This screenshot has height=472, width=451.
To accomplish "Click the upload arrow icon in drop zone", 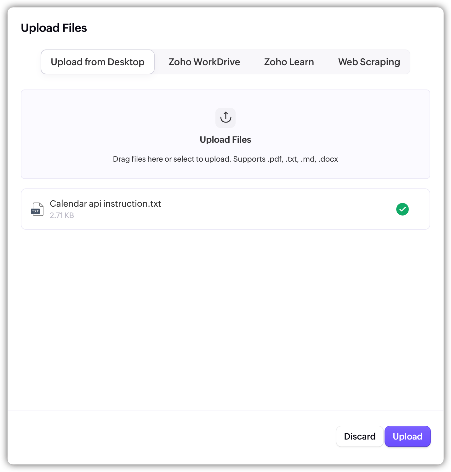I will 226,118.
